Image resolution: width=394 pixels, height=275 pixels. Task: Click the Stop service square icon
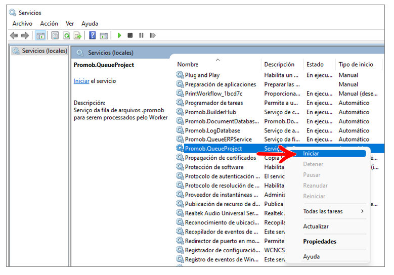[130, 35]
